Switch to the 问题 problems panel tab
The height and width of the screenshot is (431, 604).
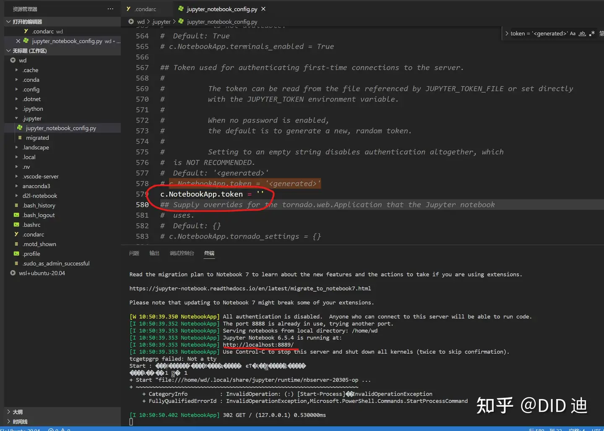[134, 253]
